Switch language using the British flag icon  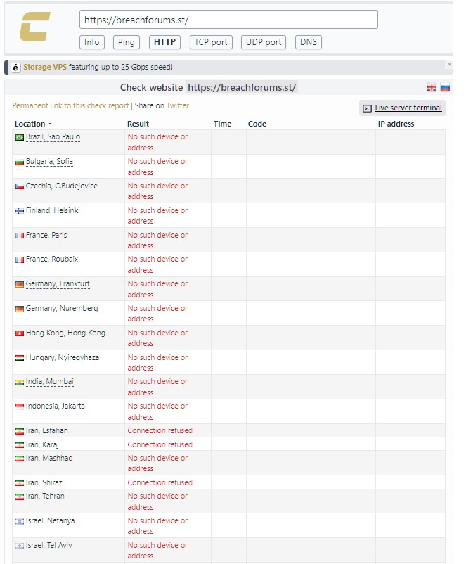point(432,88)
